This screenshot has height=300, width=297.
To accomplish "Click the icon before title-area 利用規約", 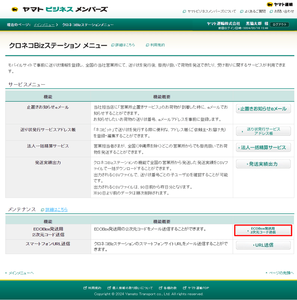I will pyautogui.click(x=147, y=45).
